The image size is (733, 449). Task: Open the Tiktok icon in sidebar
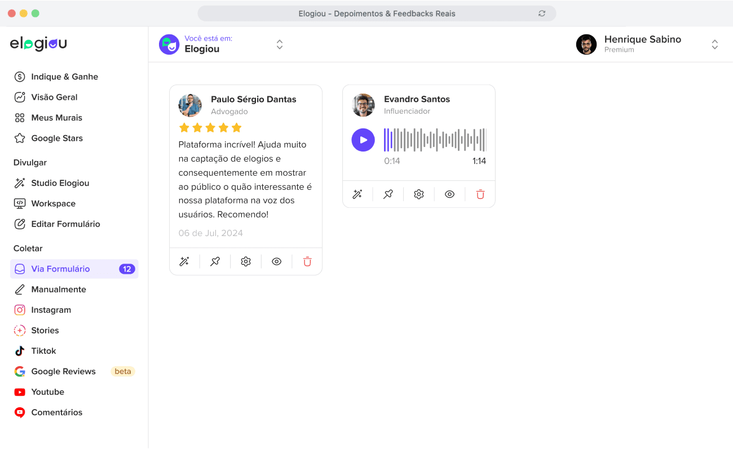tap(20, 351)
